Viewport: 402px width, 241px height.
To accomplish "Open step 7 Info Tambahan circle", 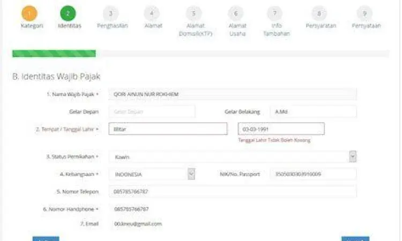I will [275, 13].
